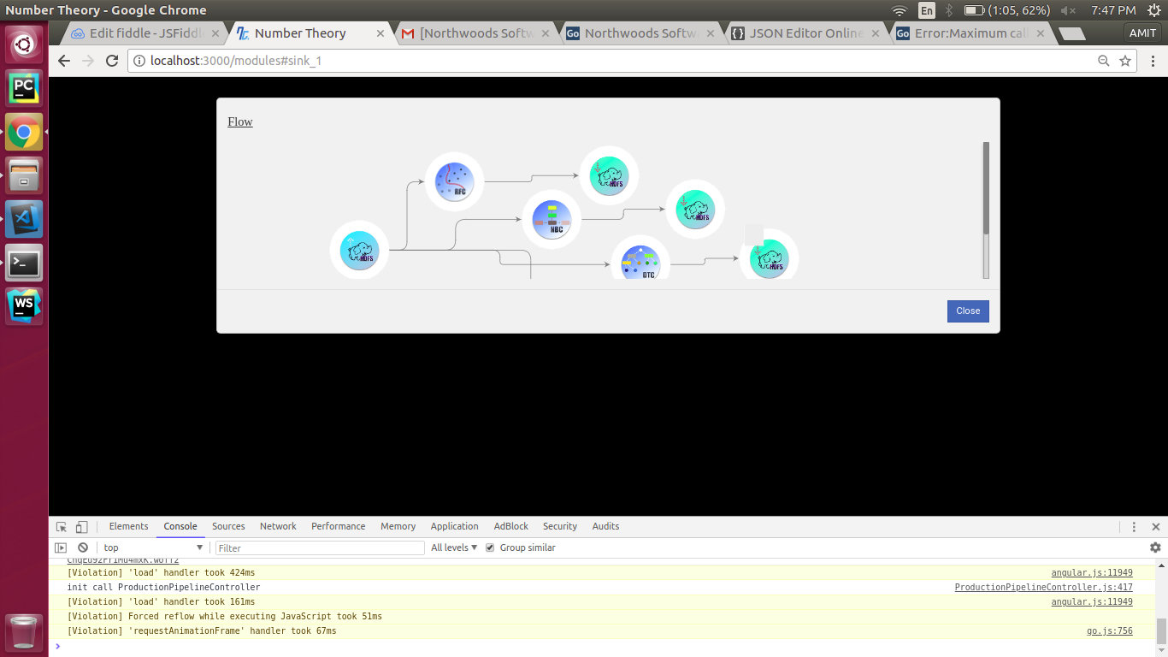Open the top execution context dropdown
1168x657 pixels.
point(153,547)
